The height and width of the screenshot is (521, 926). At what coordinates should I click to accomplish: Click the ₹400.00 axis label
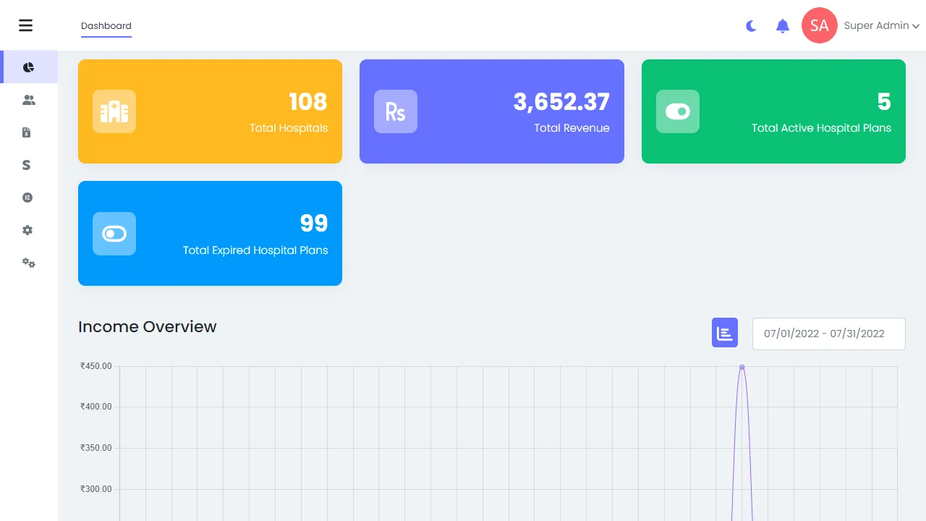(96, 407)
